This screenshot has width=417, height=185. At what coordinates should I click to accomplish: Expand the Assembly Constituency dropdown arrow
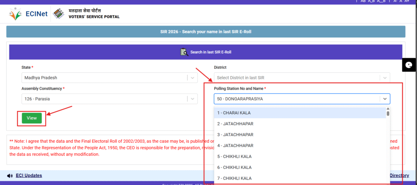pyautogui.click(x=192, y=98)
